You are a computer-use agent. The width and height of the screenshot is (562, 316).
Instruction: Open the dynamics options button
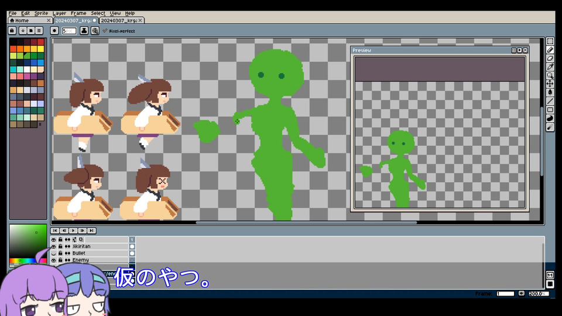coord(95,31)
